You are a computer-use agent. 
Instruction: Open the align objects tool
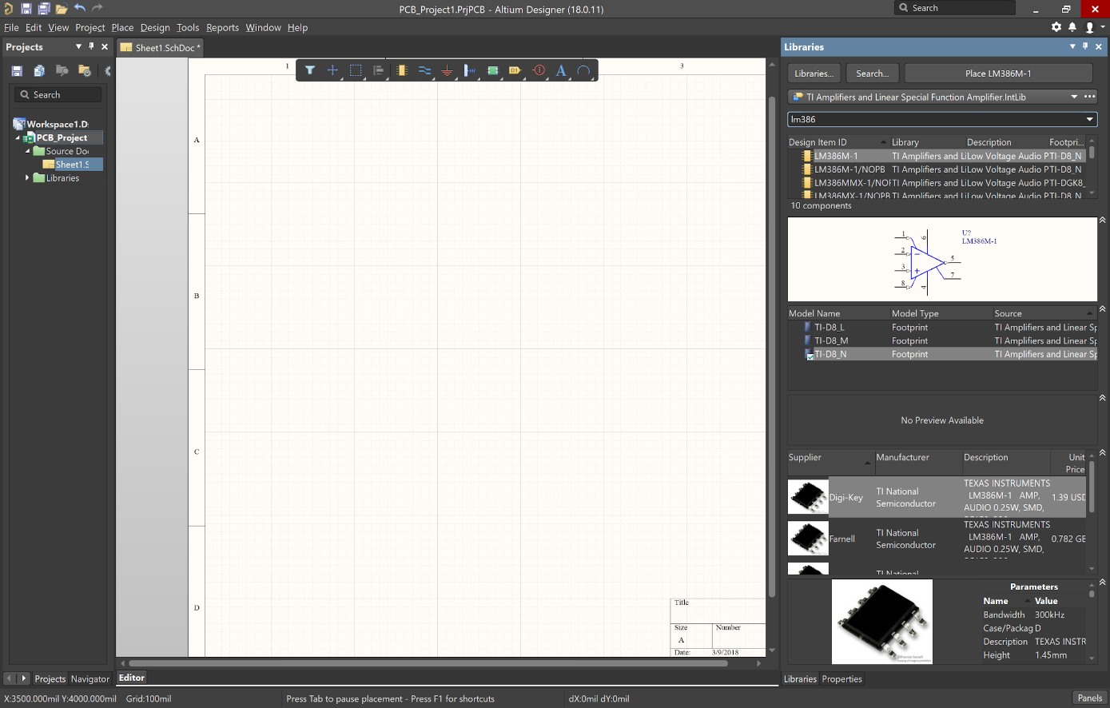[x=378, y=70]
